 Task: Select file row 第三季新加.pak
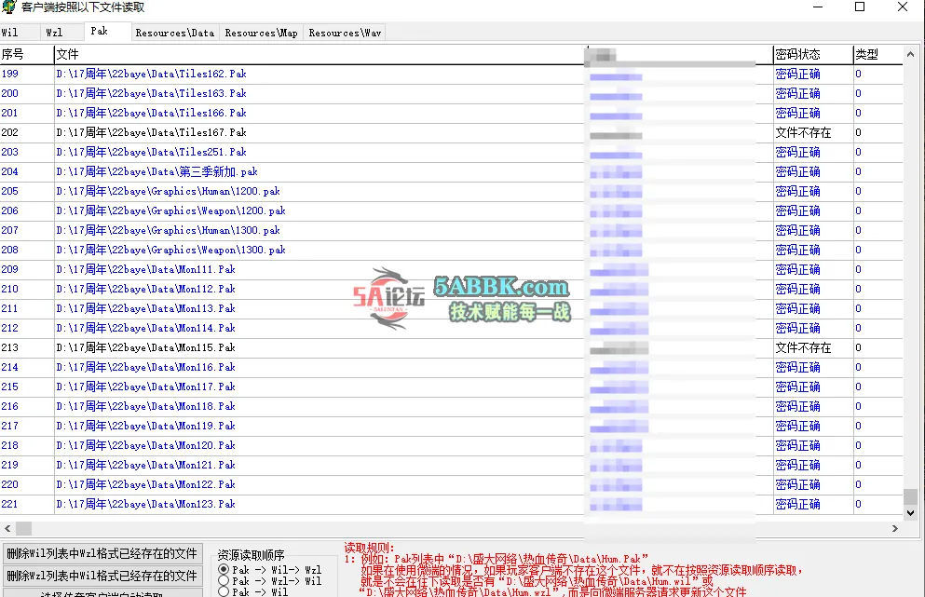451,171
